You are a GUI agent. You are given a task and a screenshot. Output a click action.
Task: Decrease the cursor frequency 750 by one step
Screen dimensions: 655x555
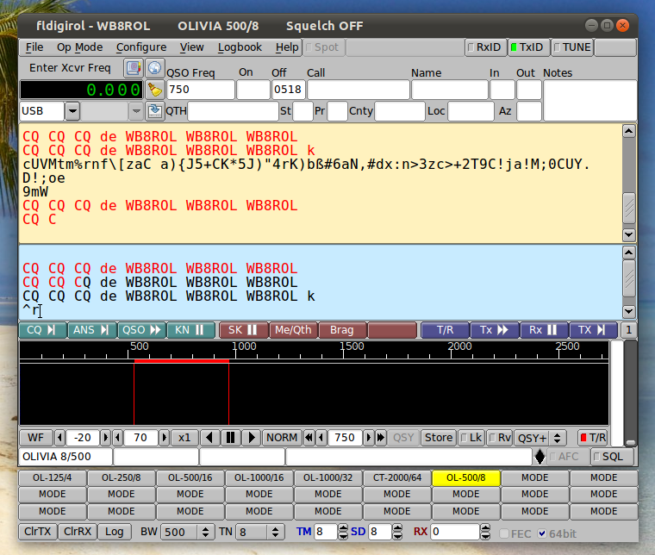click(321, 438)
